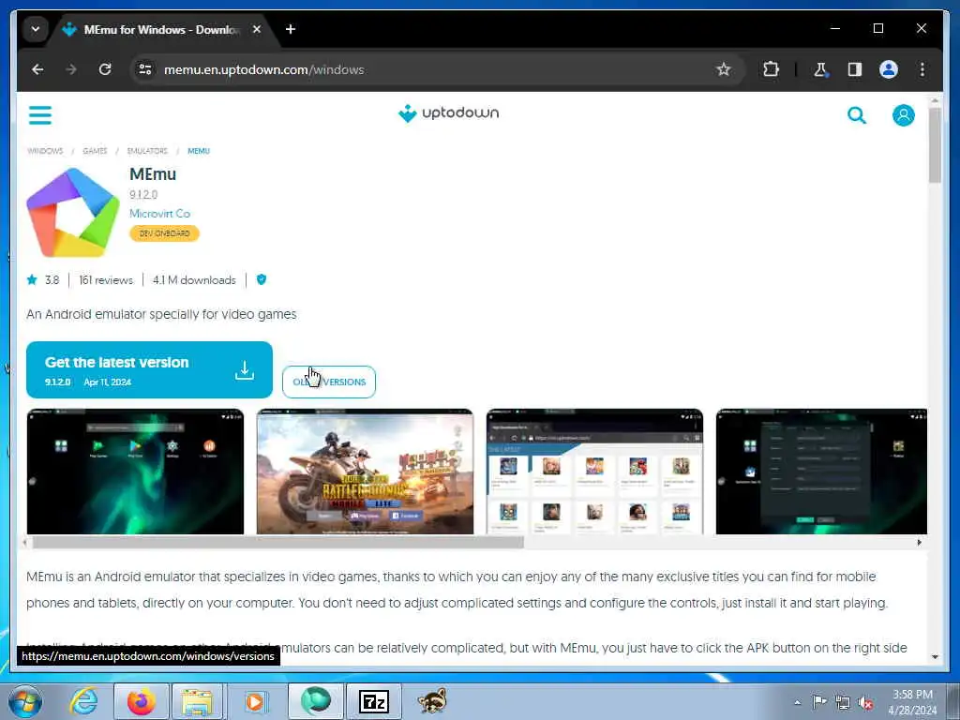The width and height of the screenshot is (960, 720).
Task: Go back with the browser back arrow
Action: (37, 69)
